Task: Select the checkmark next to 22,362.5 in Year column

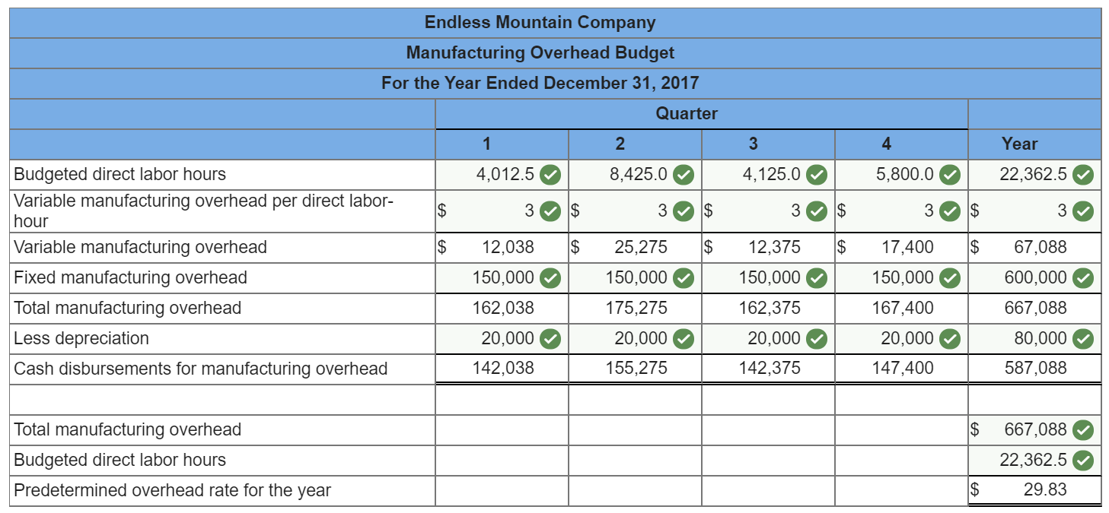Action: coord(1082,174)
